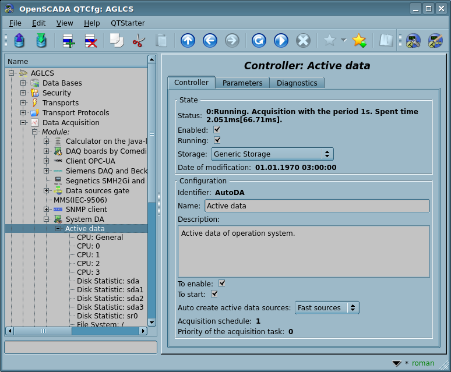Open Auto create active data sources dropdown

tap(326, 307)
